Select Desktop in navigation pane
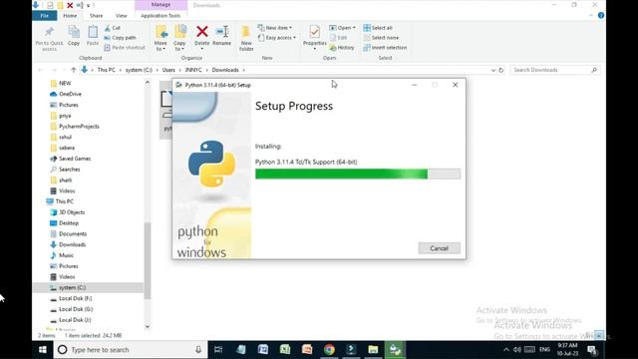The image size is (638, 359). [69, 223]
